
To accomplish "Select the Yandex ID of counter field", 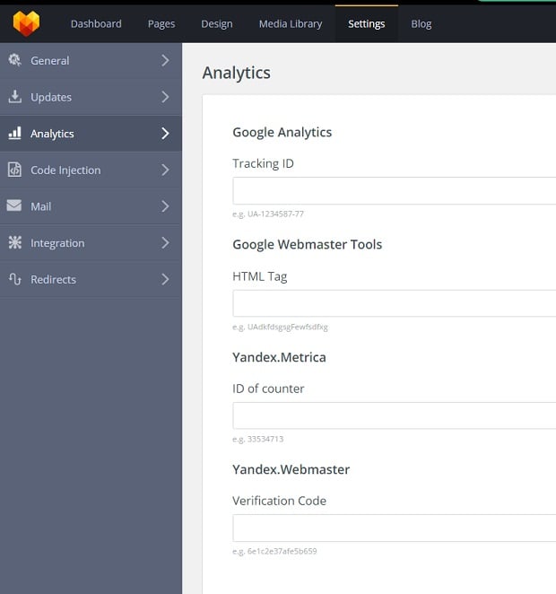I will pyautogui.click(x=394, y=415).
